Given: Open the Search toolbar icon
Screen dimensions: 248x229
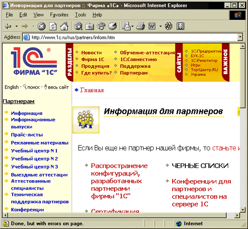Looking at the screenshot, I should tap(78, 26).
